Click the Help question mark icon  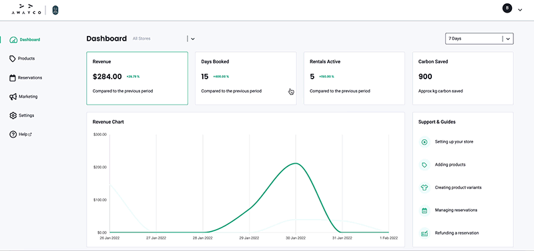13,134
